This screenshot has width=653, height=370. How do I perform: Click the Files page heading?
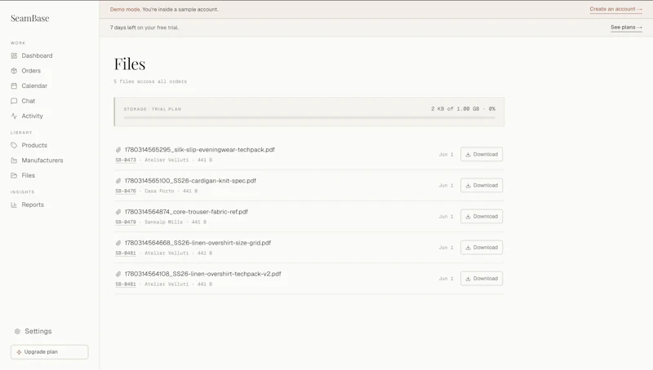(130, 64)
